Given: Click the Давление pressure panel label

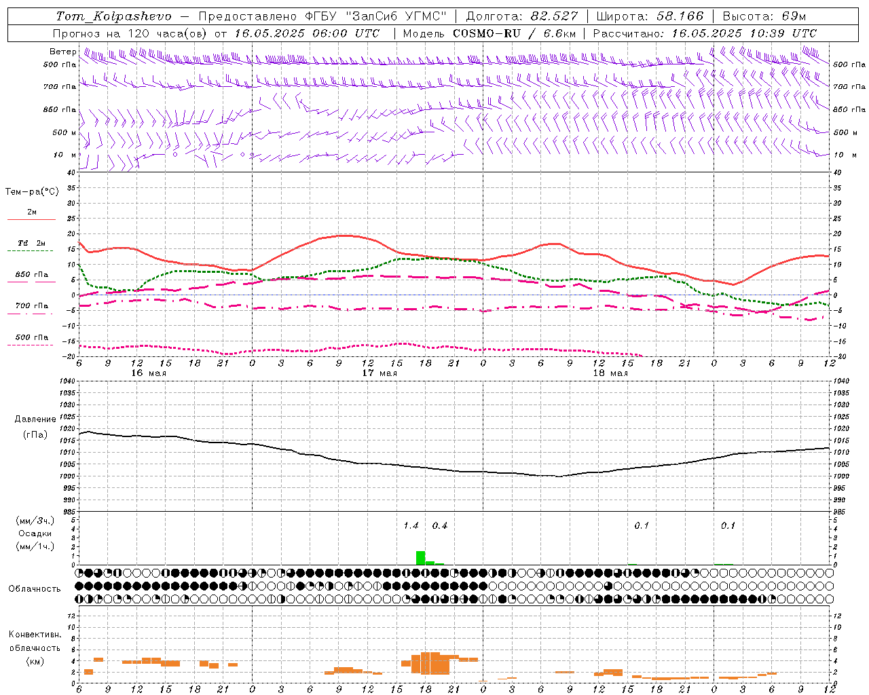Looking at the screenshot, I should point(35,419).
